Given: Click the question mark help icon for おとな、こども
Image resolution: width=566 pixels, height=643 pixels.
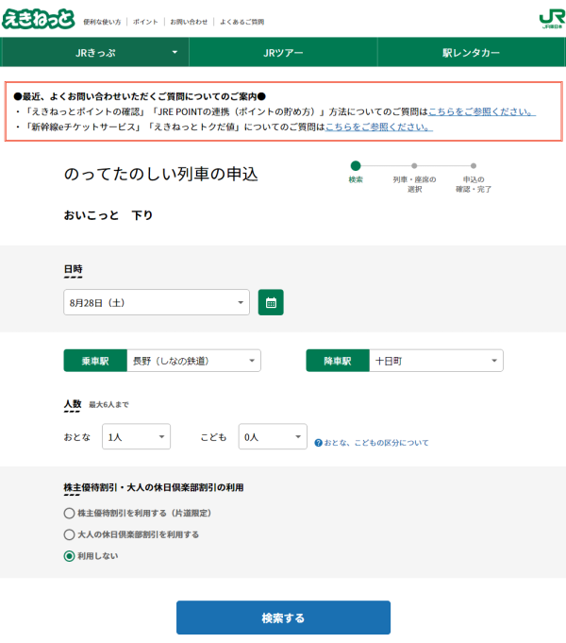Looking at the screenshot, I should pos(318,443).
